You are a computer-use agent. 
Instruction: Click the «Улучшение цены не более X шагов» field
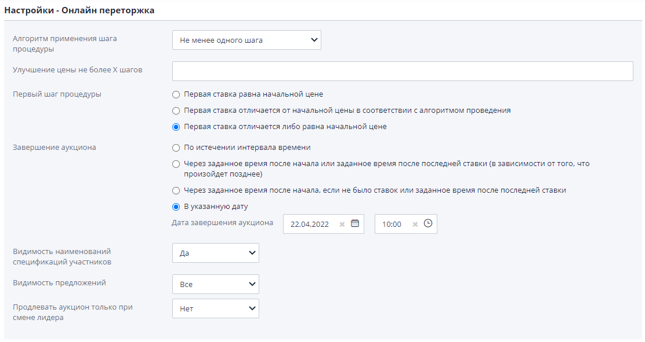[403, 71]
